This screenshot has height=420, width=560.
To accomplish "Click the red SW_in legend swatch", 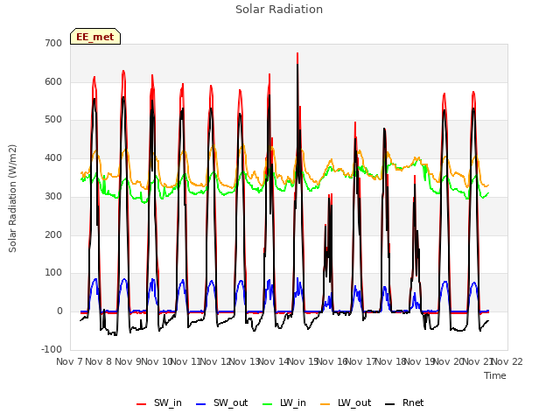I will point(142,404).
